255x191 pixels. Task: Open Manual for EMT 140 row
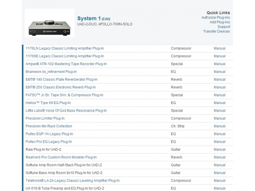tap(220, 80)
